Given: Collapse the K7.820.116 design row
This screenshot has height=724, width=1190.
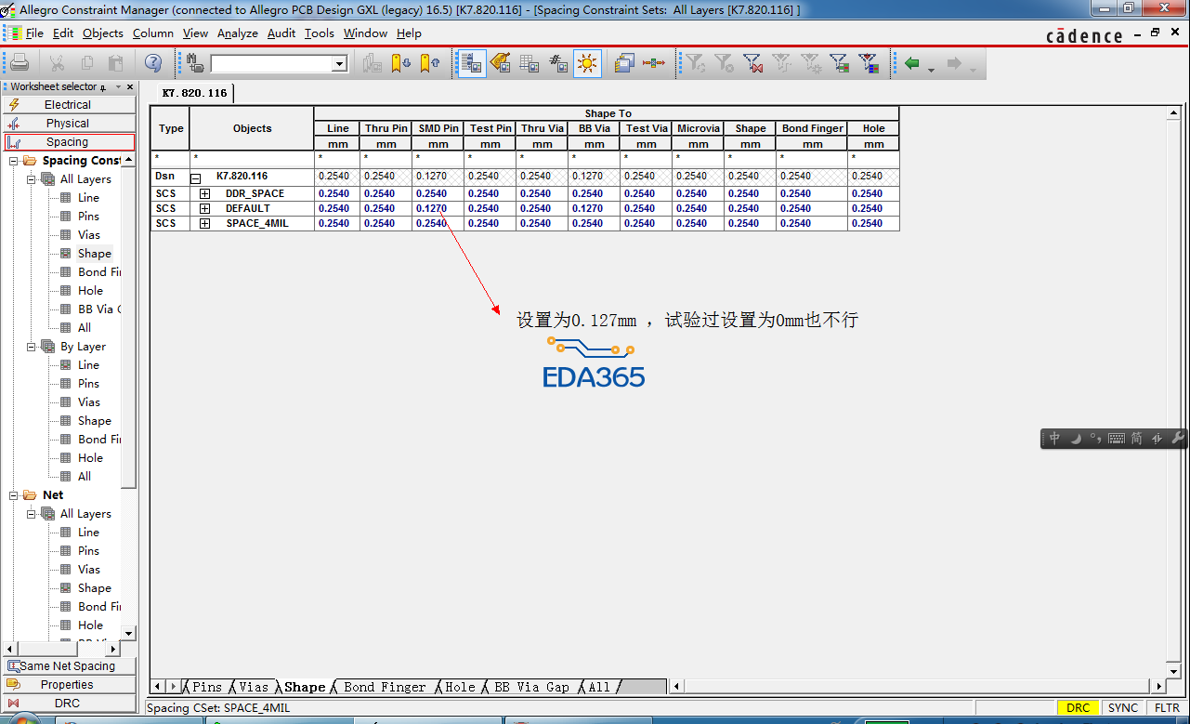Looking at the screenshot, I should 196,177.
